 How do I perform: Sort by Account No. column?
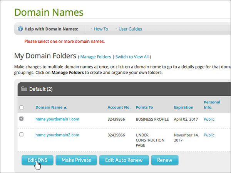point(119,107)
